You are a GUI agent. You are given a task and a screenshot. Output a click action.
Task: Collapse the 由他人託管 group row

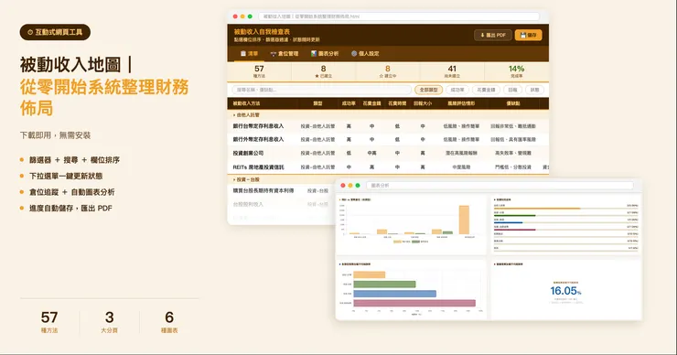388,115
